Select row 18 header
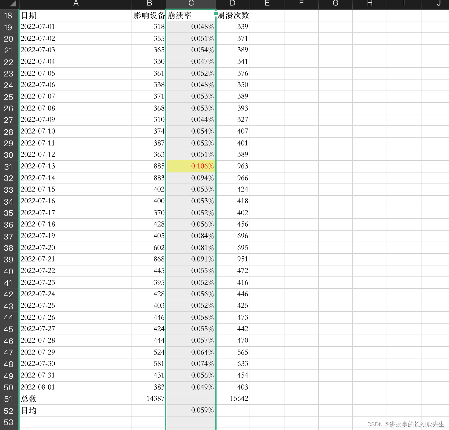The height and width of the screenshot is (430, 449). (x=9, y=15)
